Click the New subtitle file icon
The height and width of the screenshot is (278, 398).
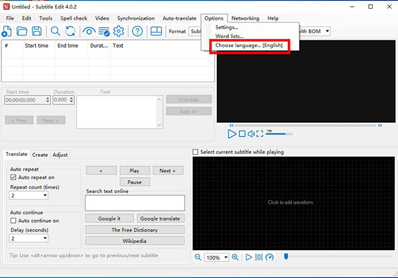pos(7,31)
